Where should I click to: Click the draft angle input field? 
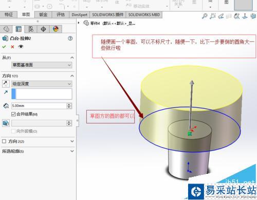click(x=39, y=123)
